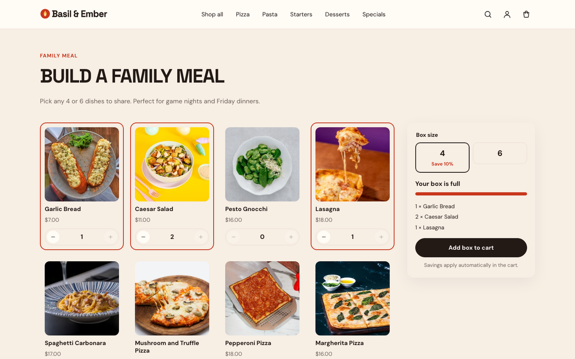Decrease Lasagna quantity with minus icon

click(323, 237)
